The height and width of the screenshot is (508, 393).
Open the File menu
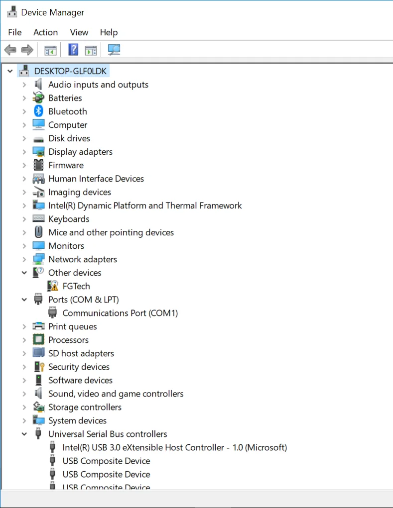point(15,32)
